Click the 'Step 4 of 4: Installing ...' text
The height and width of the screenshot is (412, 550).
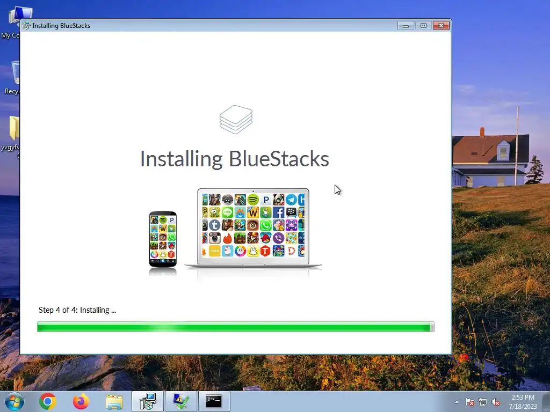pyautogui.click(x=77, y=310)
